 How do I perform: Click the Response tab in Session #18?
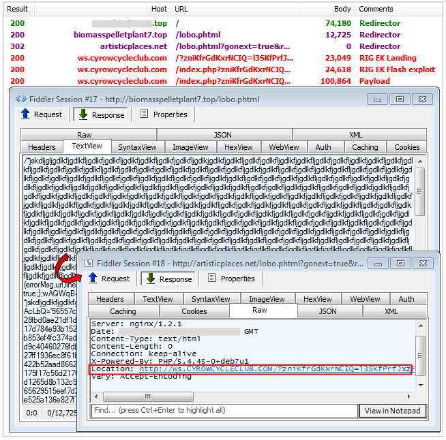168,278
